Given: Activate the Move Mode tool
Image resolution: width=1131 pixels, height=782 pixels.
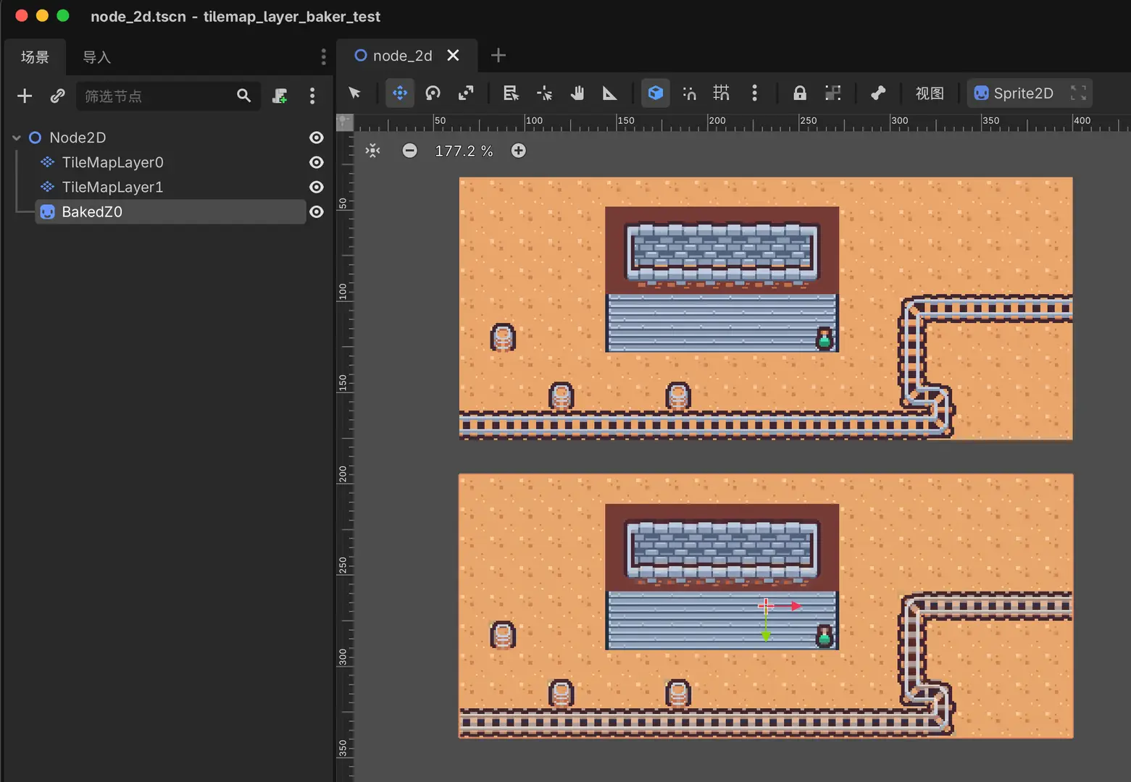Looking at the screenshot, I should 400,93.
